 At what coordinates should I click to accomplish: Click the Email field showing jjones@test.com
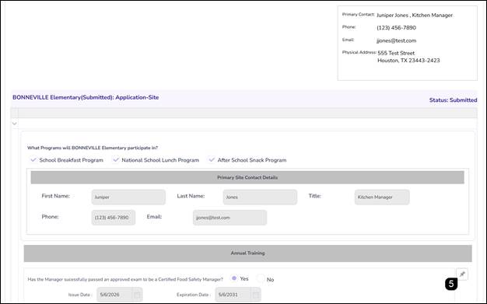(x=229, y=218)
